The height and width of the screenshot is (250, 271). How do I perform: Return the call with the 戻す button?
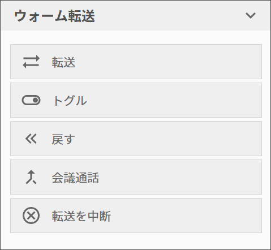[x=136, y=139]
